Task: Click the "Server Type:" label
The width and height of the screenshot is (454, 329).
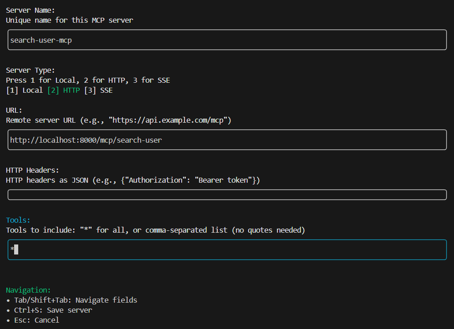Action: coord(31,70)
